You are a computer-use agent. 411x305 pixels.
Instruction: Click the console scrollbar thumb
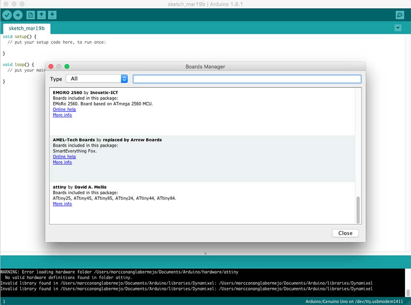(408, 292)
